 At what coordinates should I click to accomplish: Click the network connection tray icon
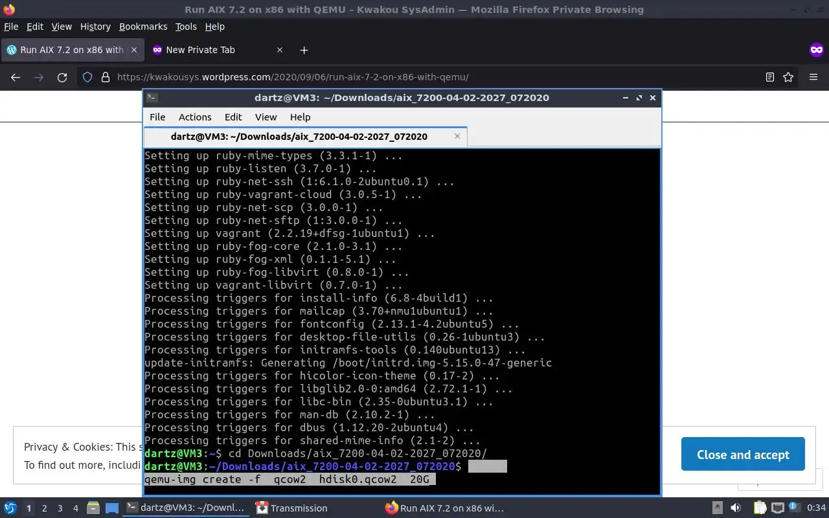pos(777,508)
